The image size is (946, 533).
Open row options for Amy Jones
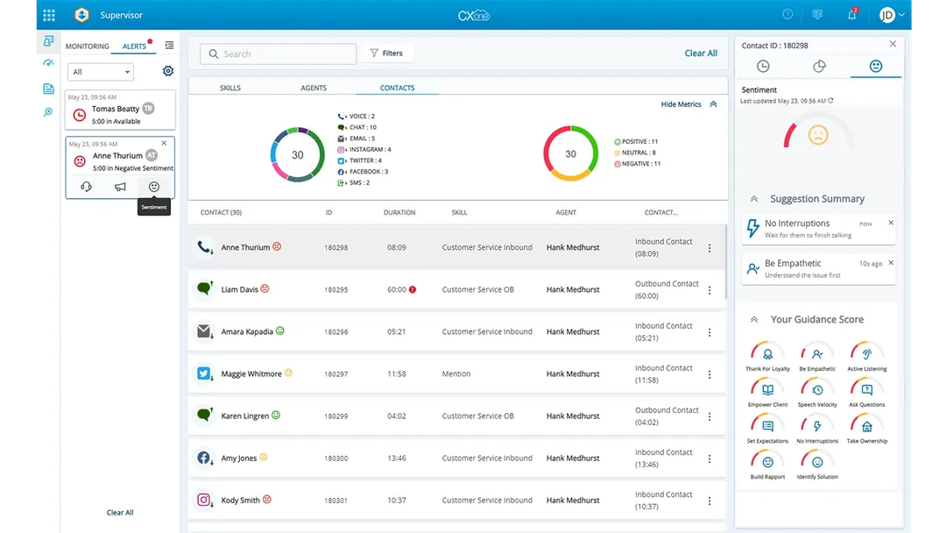coord(709,459)
